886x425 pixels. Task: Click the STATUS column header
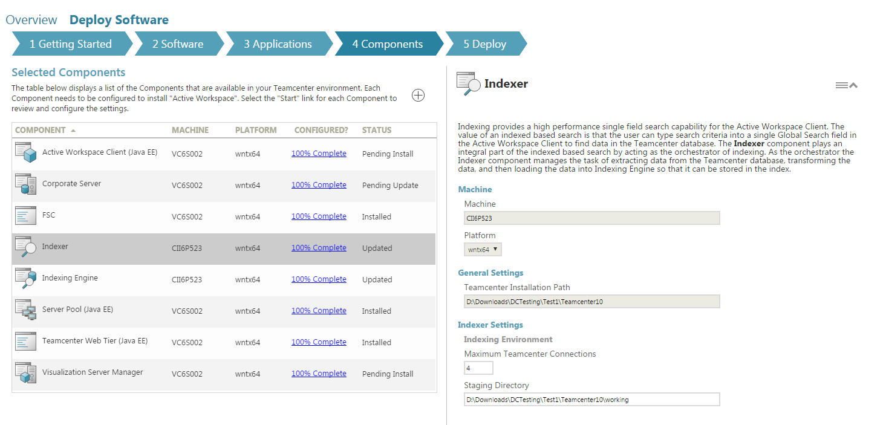click(x=377, y=130)
